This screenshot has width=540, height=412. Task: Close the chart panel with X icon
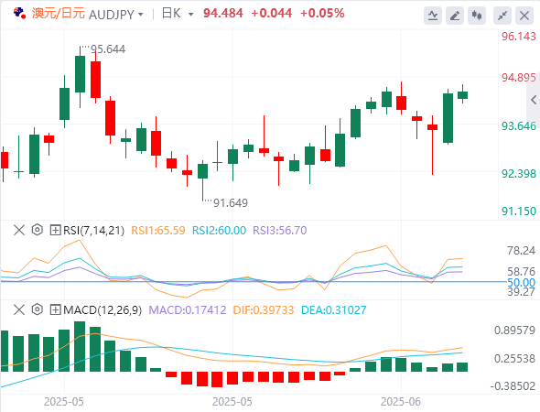coord(524,16)
